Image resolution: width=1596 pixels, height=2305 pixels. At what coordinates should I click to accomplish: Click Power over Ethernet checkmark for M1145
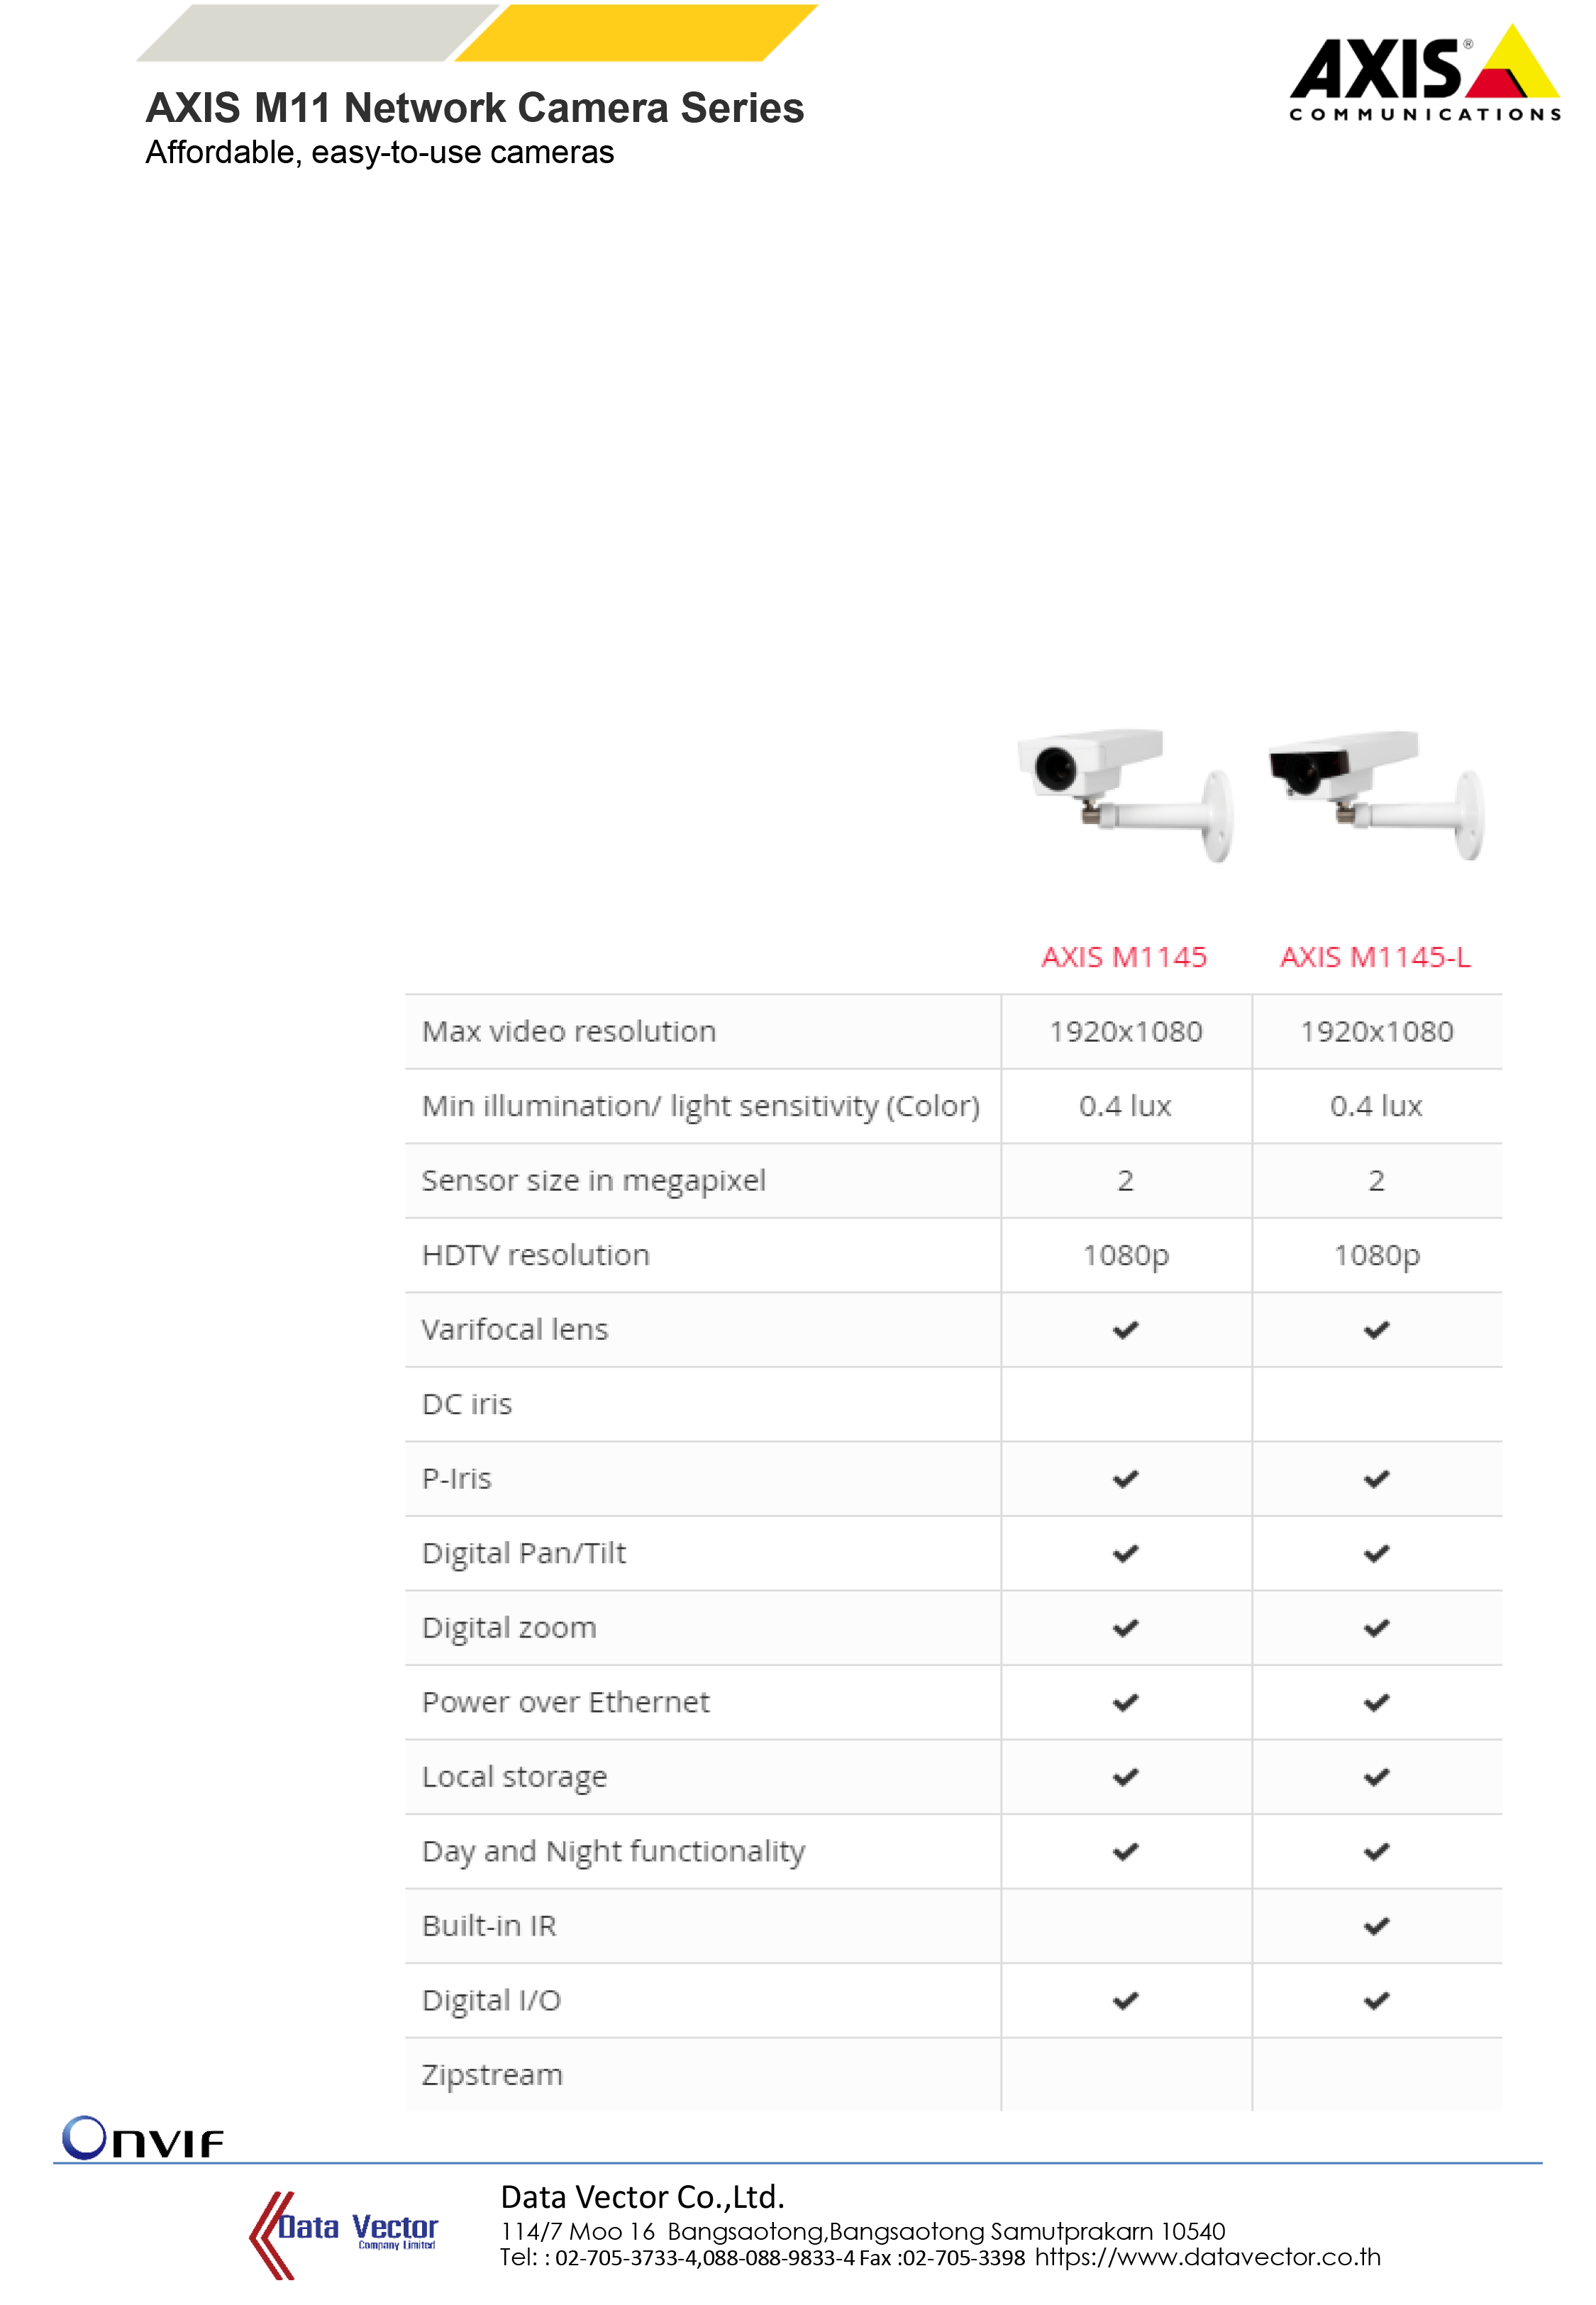pos(1125,1702)
